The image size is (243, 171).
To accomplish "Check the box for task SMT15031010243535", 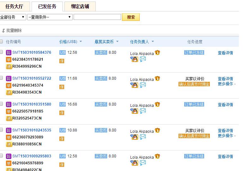I will [x=1, y=130].
